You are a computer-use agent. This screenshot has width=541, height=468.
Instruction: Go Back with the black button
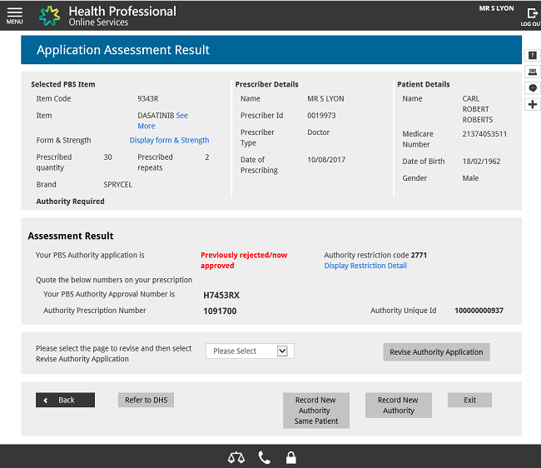point(65,400)
